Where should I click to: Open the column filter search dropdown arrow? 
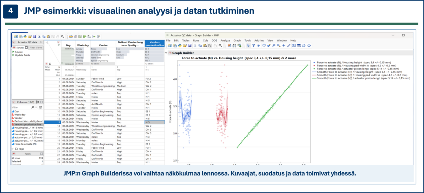pyautogui.click(x=36, y=107)
